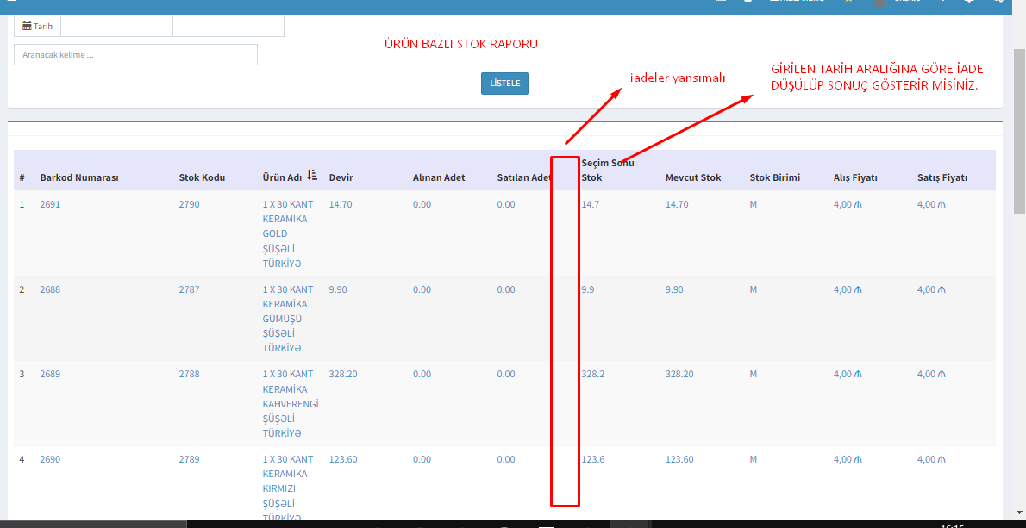Click the Devir column header
Image resolution: width=1026 pixels, height=528 pixels.
(341, 177)
